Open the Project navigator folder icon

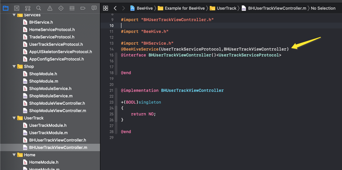6,8
